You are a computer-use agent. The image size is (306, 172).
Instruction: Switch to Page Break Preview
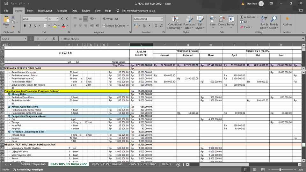[x=263, y=169]
